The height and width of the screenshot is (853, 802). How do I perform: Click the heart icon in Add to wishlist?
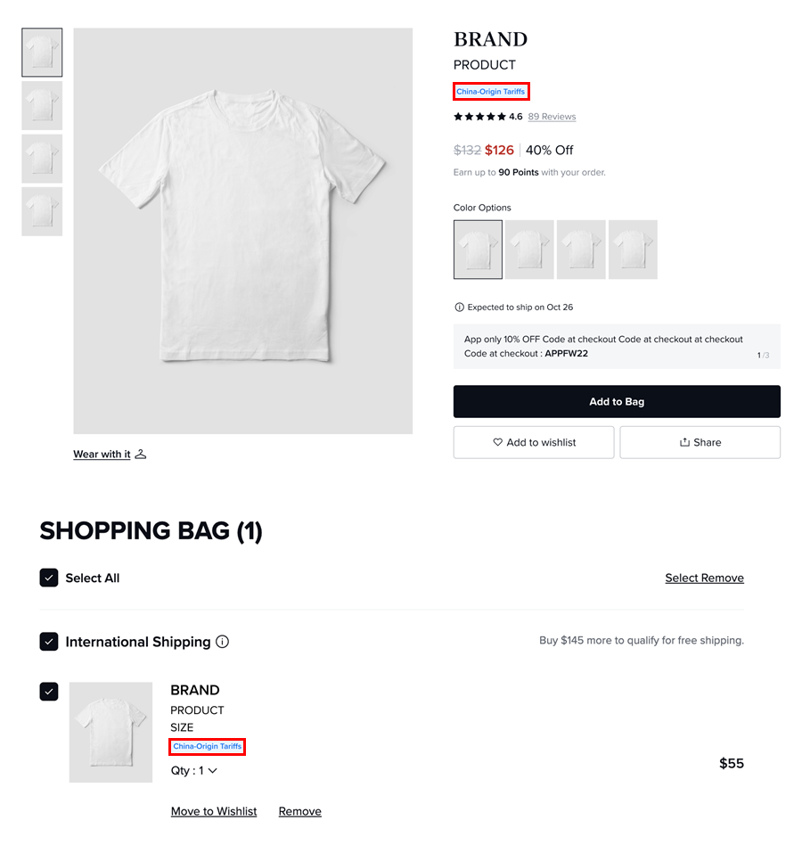point(497,442)
